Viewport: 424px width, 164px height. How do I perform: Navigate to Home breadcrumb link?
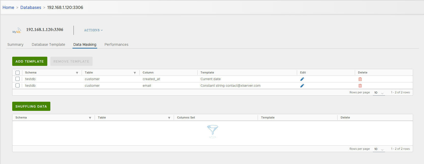pos(8,7)
